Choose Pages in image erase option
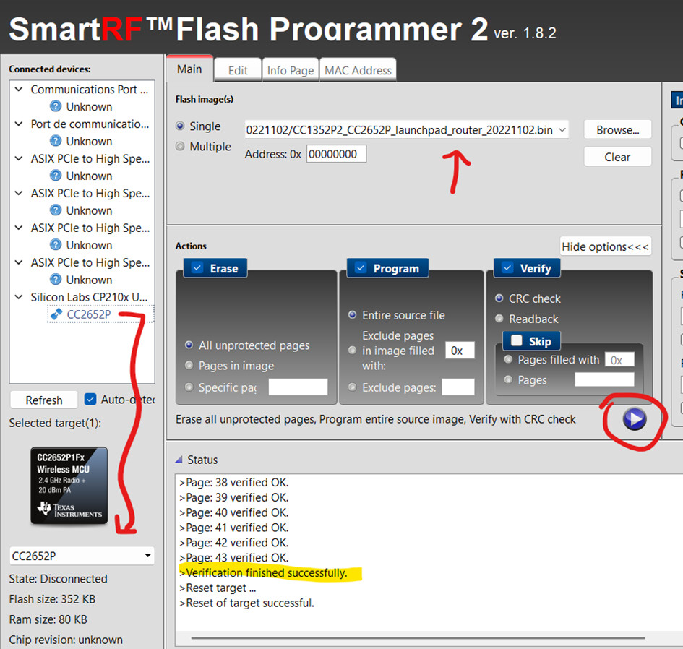The width and height of the screenshot is (683, 649). pyautogui.click(x=189, y=366)
